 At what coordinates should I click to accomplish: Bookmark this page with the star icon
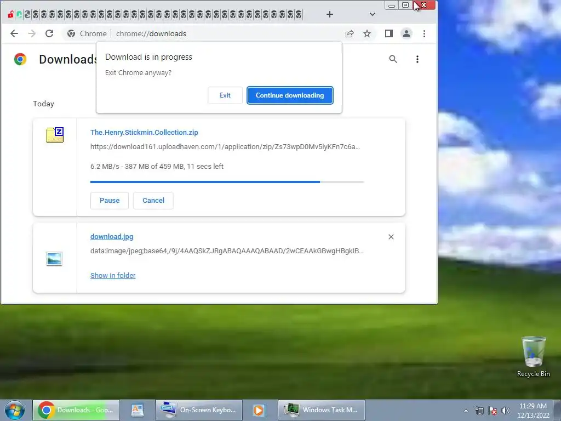coord(367,33)
